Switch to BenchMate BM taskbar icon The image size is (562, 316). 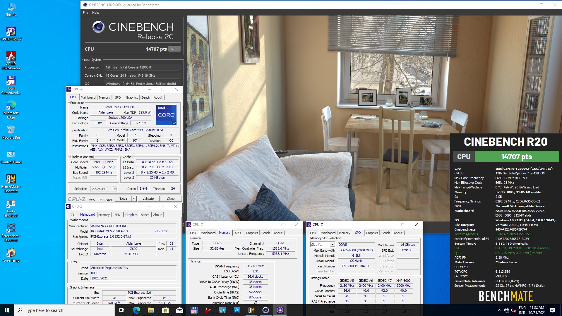[x=251, y=310]
